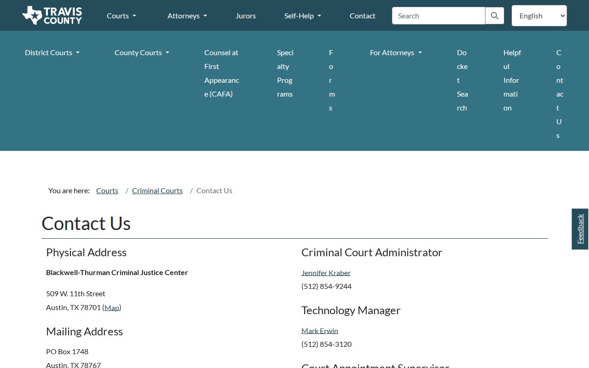Select the English language dropdown
The width and height of the screenshot is (589, 368).
tap(539, 16)
